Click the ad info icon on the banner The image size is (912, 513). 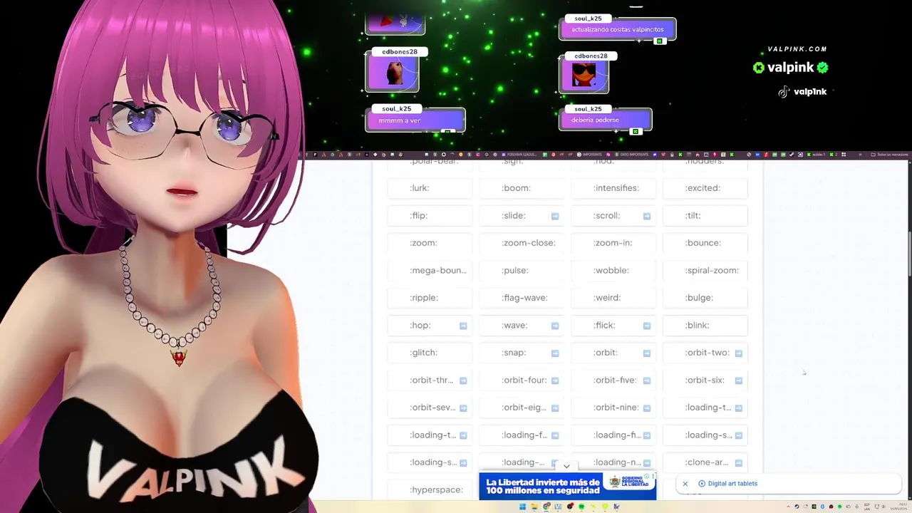(x=647, y=476)
